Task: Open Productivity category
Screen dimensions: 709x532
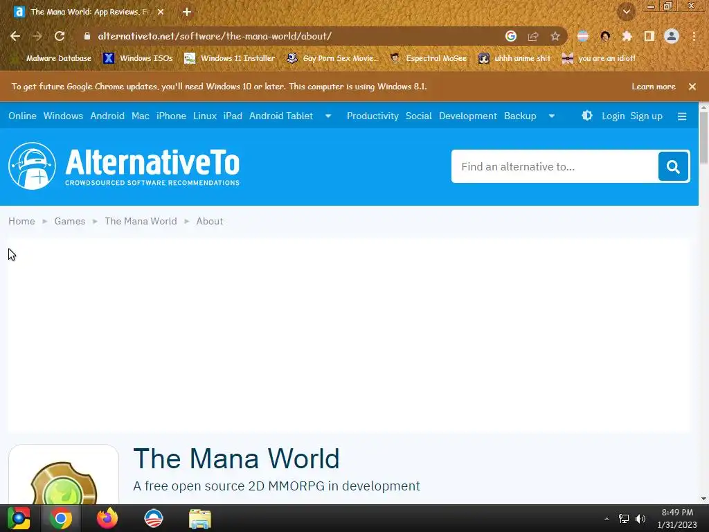Action: tap(373, 116)
